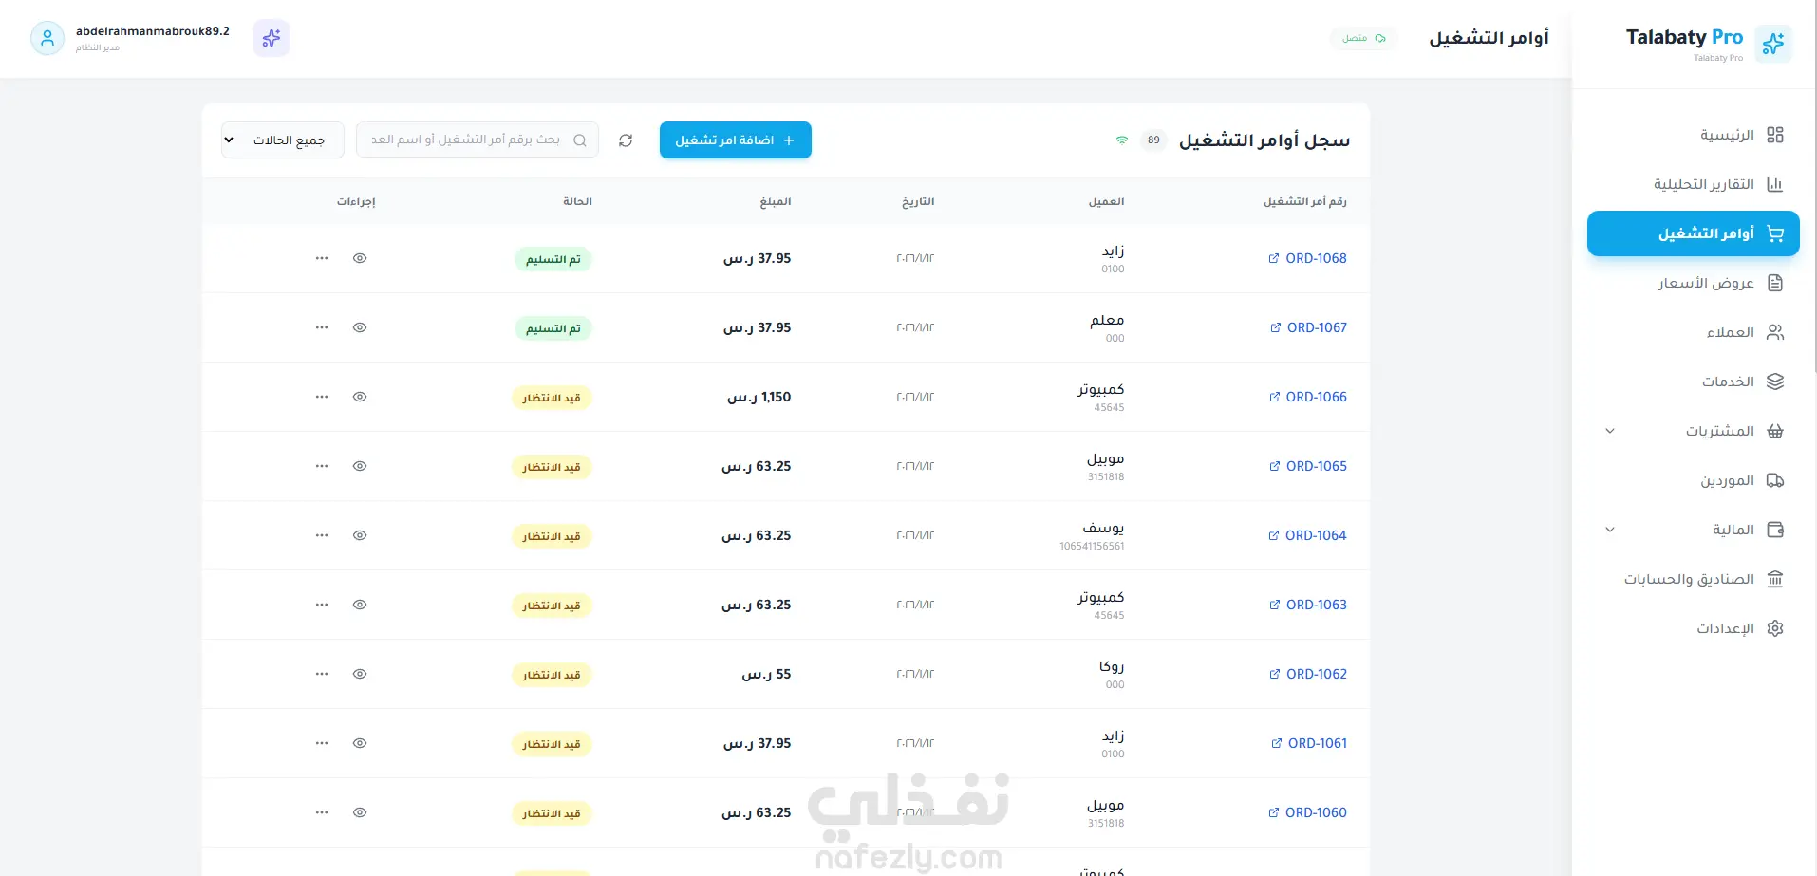The width and height of the screenshot is (1817, 876).
Task: Select أوامر التشغيل in the sidebar
Action: [1694, 233]
